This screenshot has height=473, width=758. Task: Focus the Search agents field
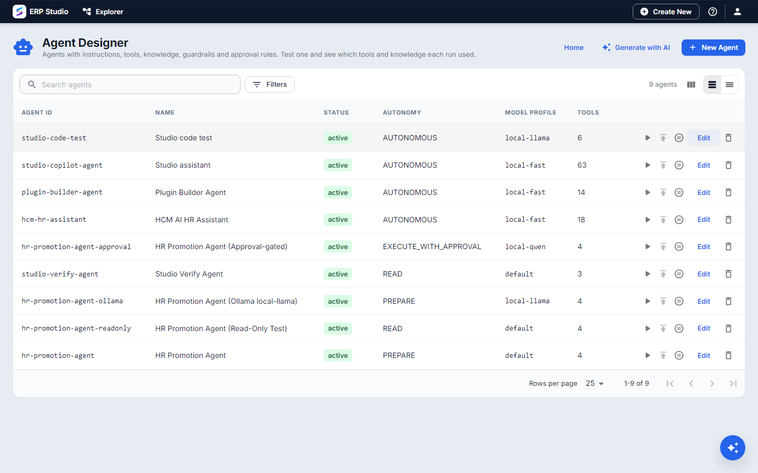130,85
